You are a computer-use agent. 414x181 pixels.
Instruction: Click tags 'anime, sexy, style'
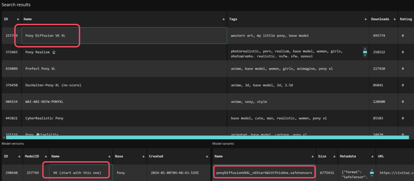pos(249,101)
